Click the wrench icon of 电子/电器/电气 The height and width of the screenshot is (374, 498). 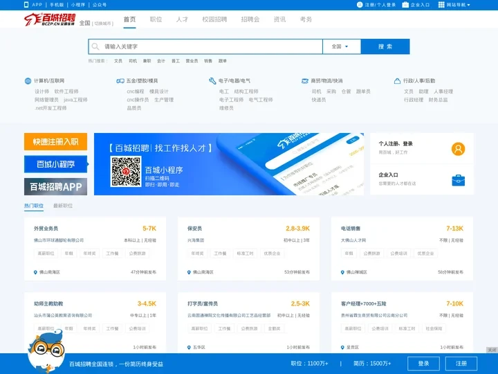click(x=212, y=81)
